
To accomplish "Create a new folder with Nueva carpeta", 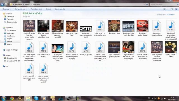I will point(60,9).
